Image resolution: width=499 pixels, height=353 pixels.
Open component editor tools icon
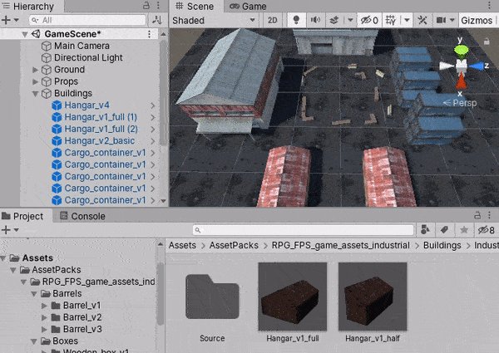pos(422,20)
